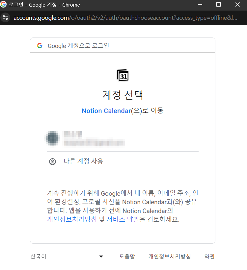Close the Chrome sign-in window
Image resolution: width=247 pixels, height=270 pixels.
coord(237,5)
